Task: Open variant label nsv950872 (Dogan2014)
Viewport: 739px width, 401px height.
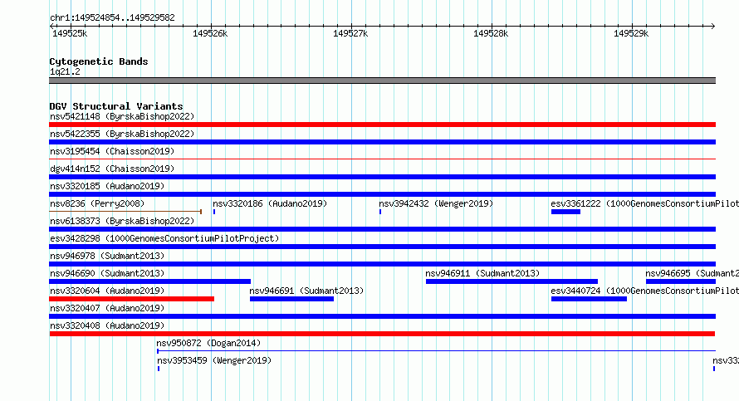Action: [208, 343]
